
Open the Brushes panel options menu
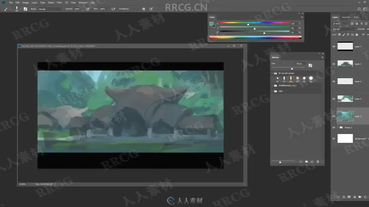(x=322, y=57)
